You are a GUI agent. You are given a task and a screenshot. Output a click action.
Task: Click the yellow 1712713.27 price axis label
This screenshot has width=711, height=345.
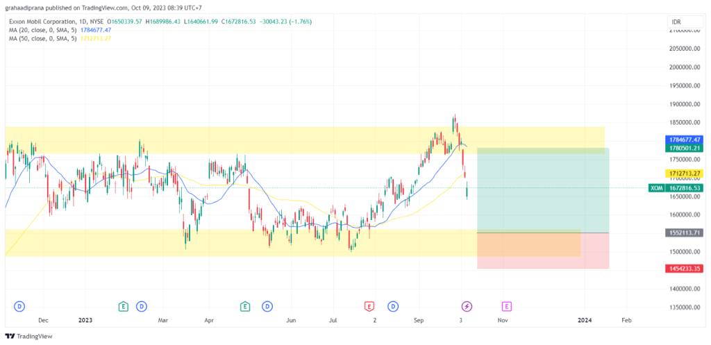point(685,173)
